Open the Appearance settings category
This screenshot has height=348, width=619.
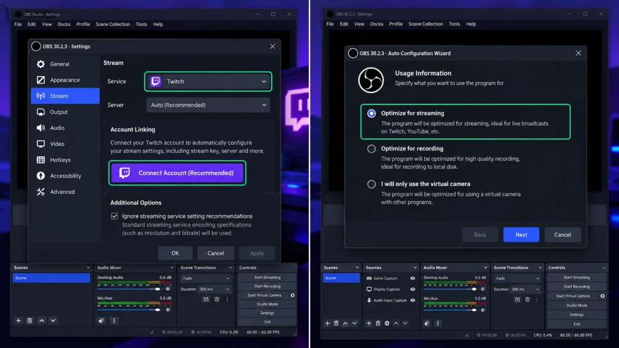coord(65,80)
